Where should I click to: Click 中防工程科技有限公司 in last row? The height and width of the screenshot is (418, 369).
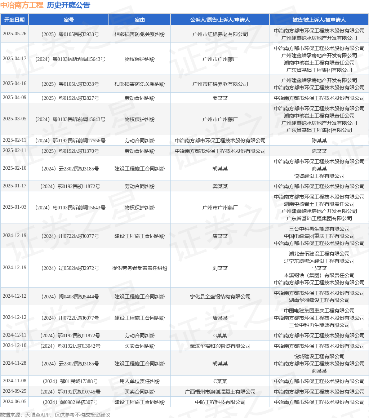click(x=220, y=402)
